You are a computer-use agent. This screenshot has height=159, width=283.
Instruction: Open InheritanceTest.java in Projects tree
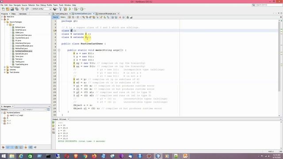click(x=23, y=43)
